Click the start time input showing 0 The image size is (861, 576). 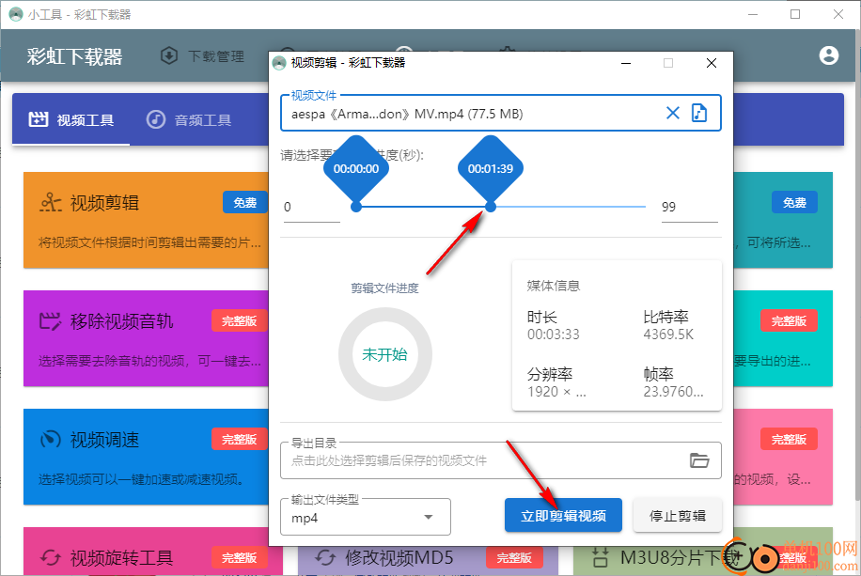[x=312, y=208]
